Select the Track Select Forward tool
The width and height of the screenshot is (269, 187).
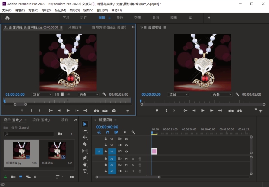pos(85,131)
